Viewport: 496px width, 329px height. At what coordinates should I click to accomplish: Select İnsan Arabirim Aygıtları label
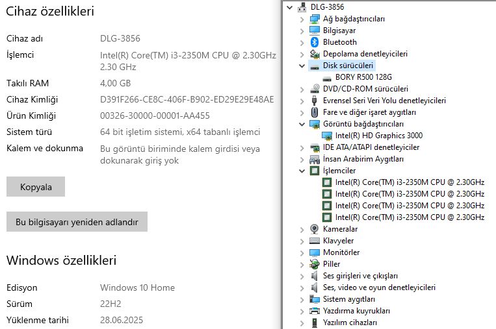tap(363, 159)
